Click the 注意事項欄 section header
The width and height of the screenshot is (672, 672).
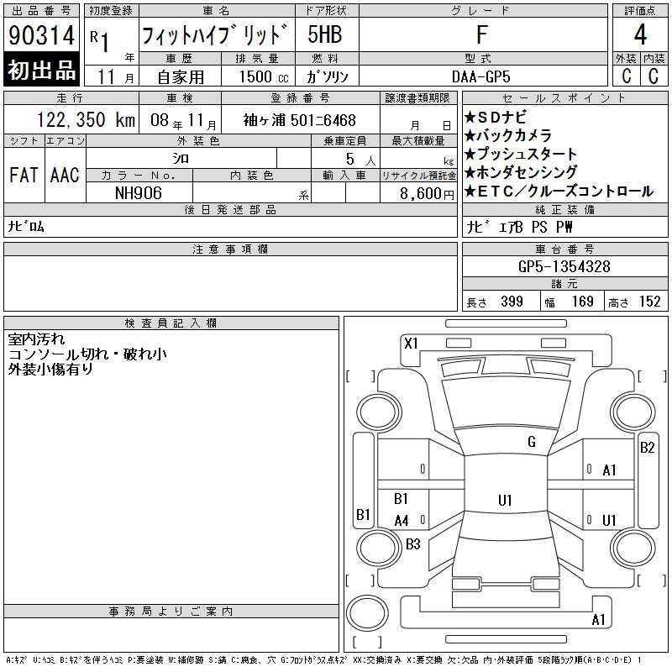[x=230, y=249]
